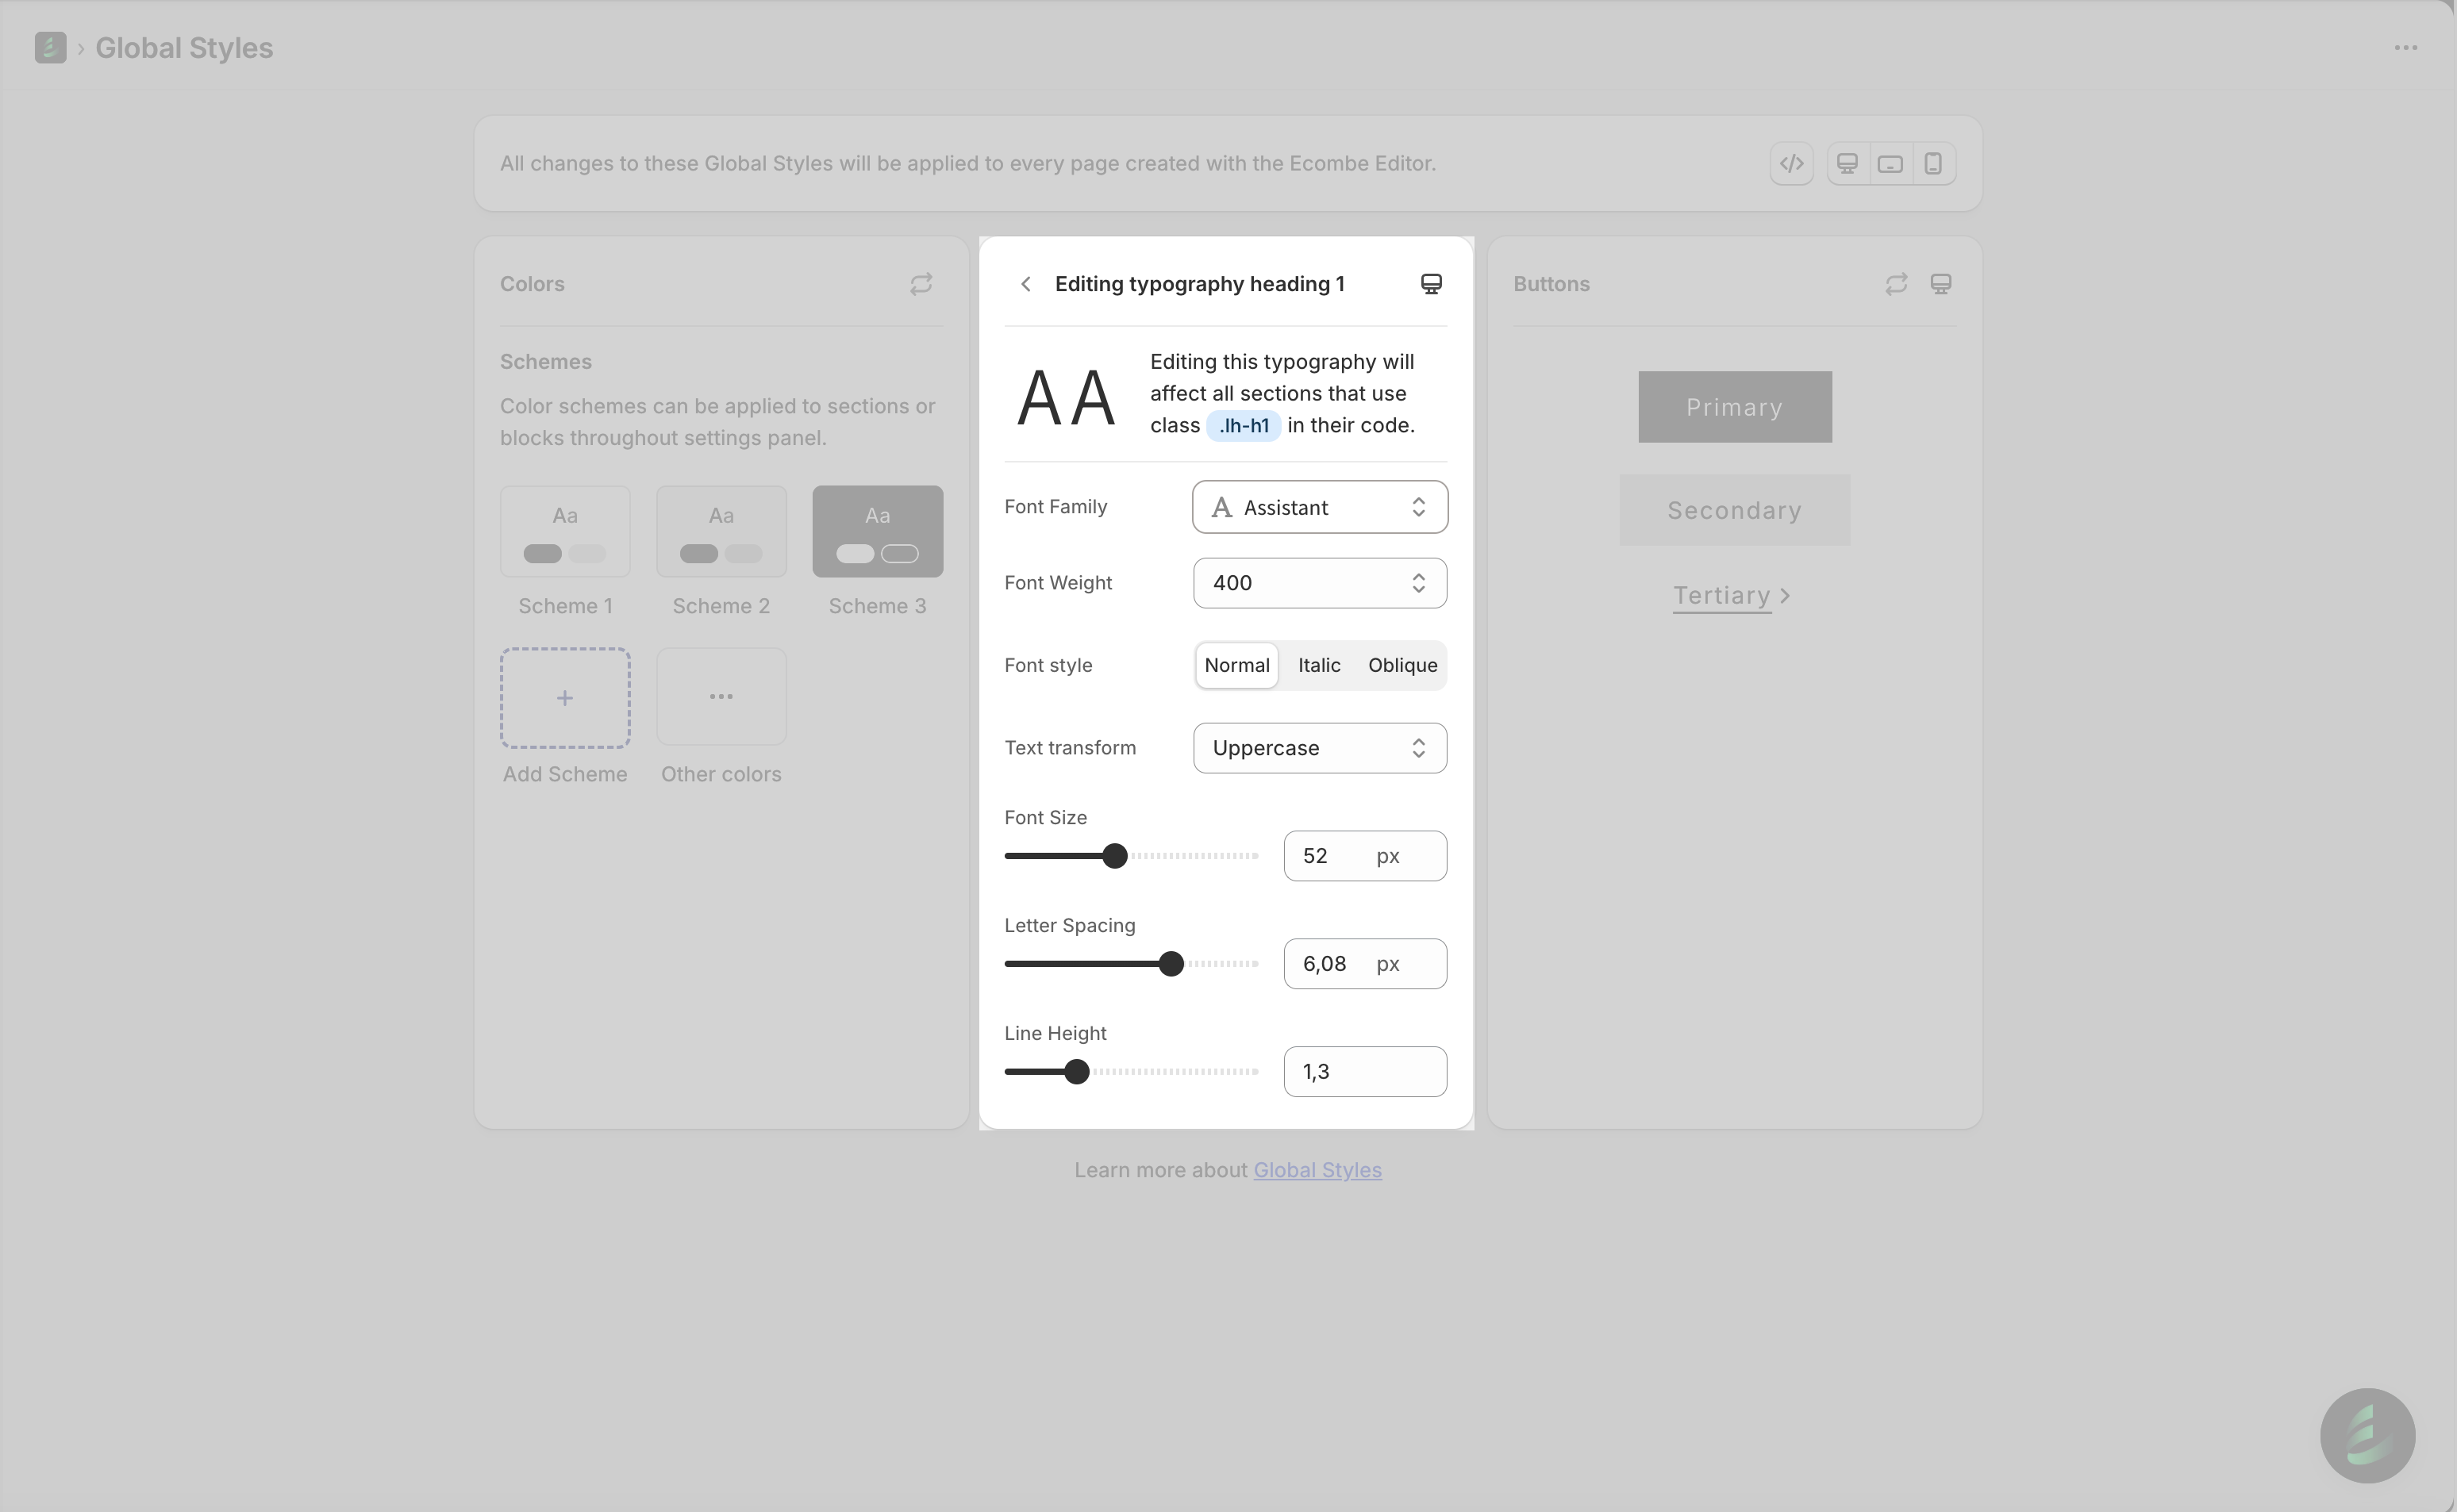
Task: Click the back arrow in typography editor
Action: tap(1025, 284)
